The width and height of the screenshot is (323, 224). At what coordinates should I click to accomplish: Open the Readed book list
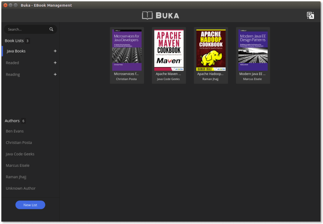pos(12,63)
